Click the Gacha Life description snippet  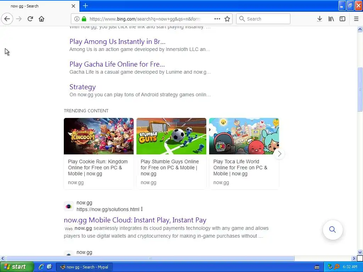(x=140, y=72)
